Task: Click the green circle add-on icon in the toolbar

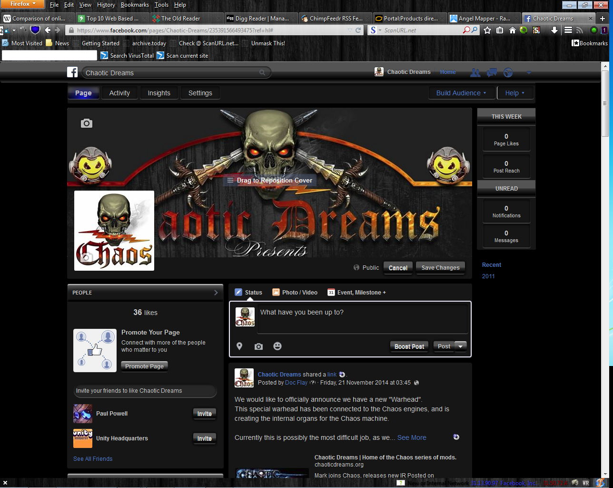Action: tap(593, 30)
